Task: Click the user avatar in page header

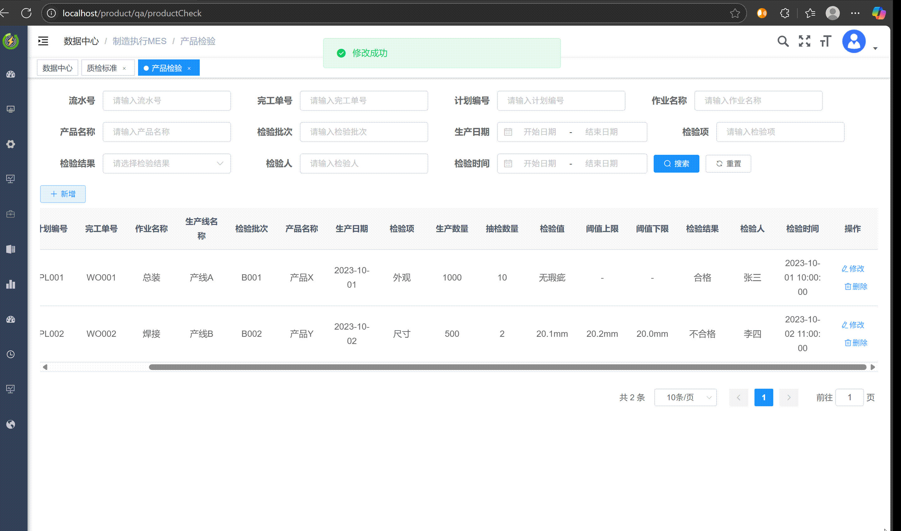Action: tap(854, 41)
